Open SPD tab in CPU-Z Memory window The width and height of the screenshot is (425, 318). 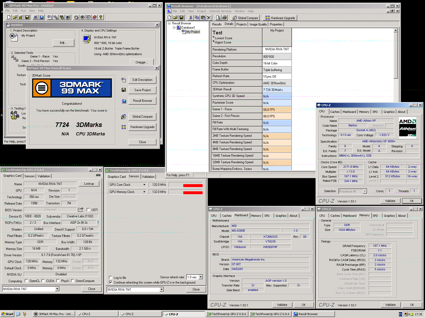[x=375, y=216]
